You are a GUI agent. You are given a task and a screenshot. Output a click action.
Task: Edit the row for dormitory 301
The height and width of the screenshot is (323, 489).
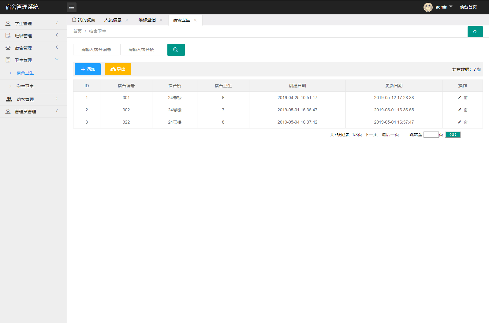(459, 98)
